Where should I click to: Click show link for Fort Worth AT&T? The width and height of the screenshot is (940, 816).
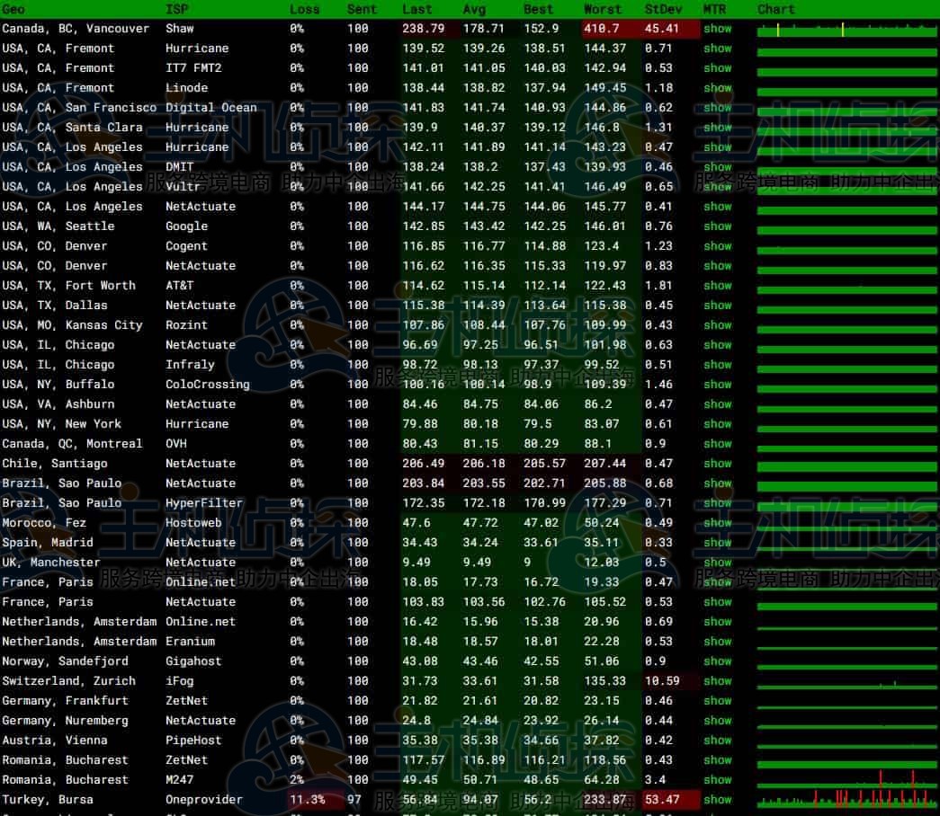click(717, 286)
